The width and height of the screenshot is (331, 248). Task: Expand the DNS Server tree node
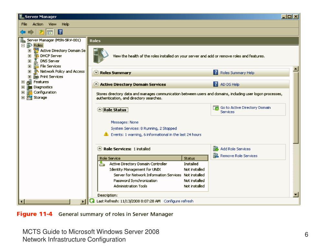point(29,61)
